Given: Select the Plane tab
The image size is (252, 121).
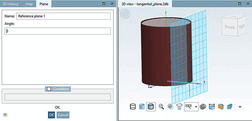Looking at the screenshot, I should click(x=44, y=4).
